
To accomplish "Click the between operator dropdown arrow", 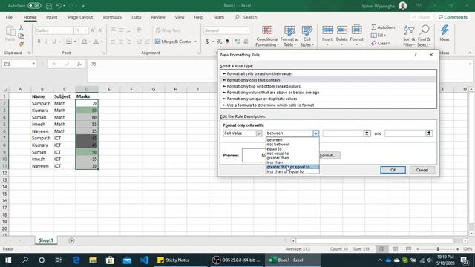I will [315, 133].
